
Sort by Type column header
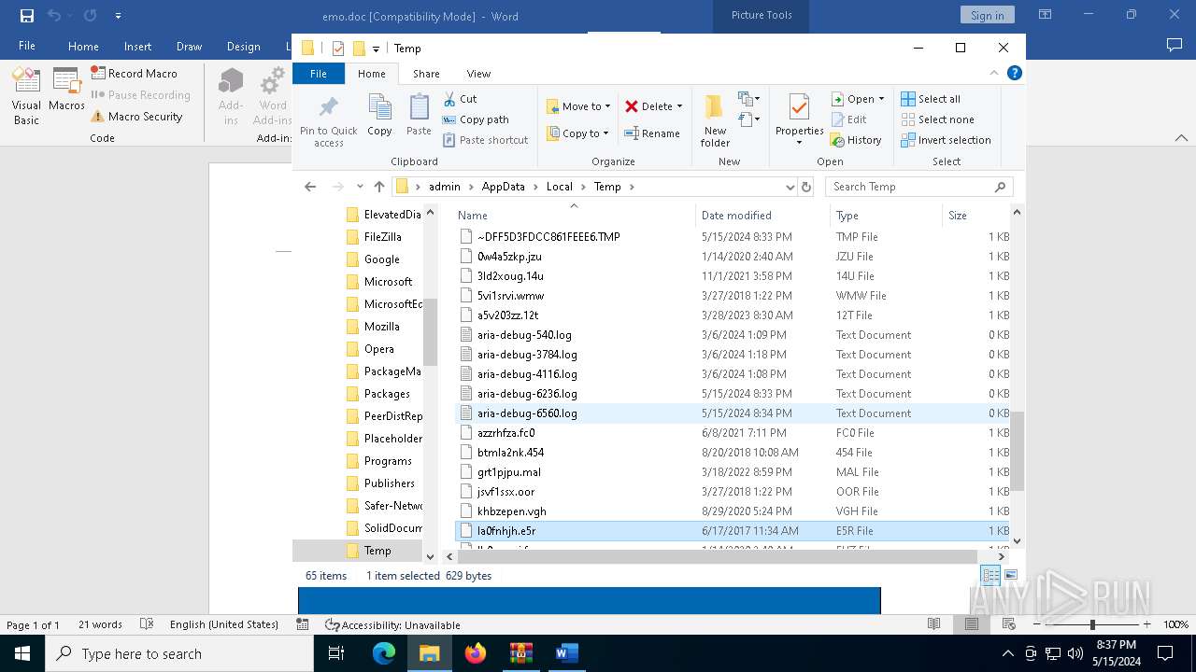pyautogui.click(x=886, y=216)
